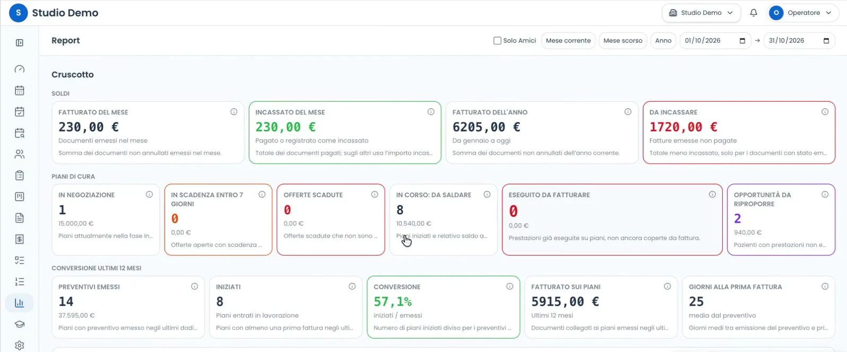Open the patients (people) sidebar icon
The image size is (847, 352).
click(x=20, y=154)
